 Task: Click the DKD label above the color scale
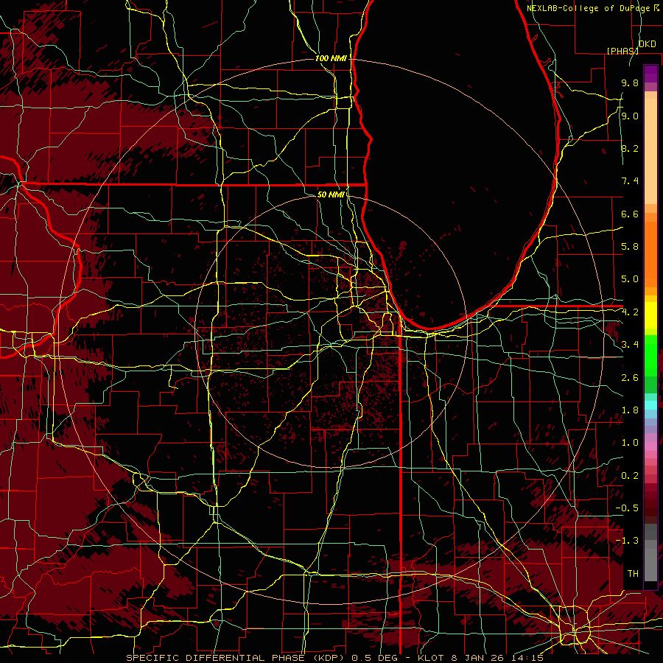tap(648, 44)
